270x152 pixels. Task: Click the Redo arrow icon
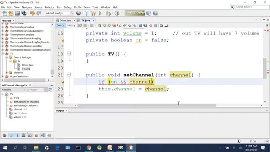[x=39, y=13]
